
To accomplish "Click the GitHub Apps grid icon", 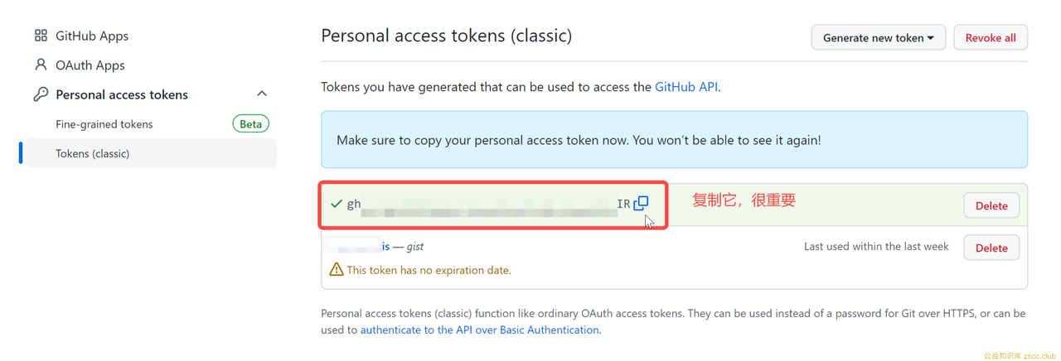I will tap(41, 36).
